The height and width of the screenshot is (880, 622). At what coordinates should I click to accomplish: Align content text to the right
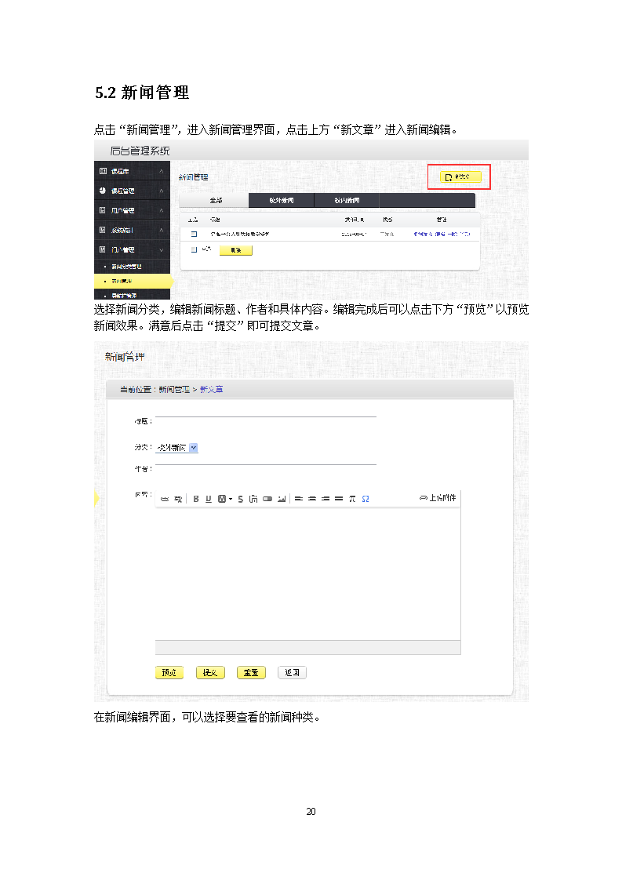coord(326,499)
